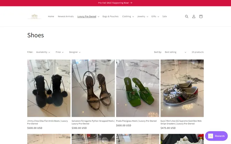Expand the Jewelry menu
Screen dimensions: 231x144
(142, 16)
